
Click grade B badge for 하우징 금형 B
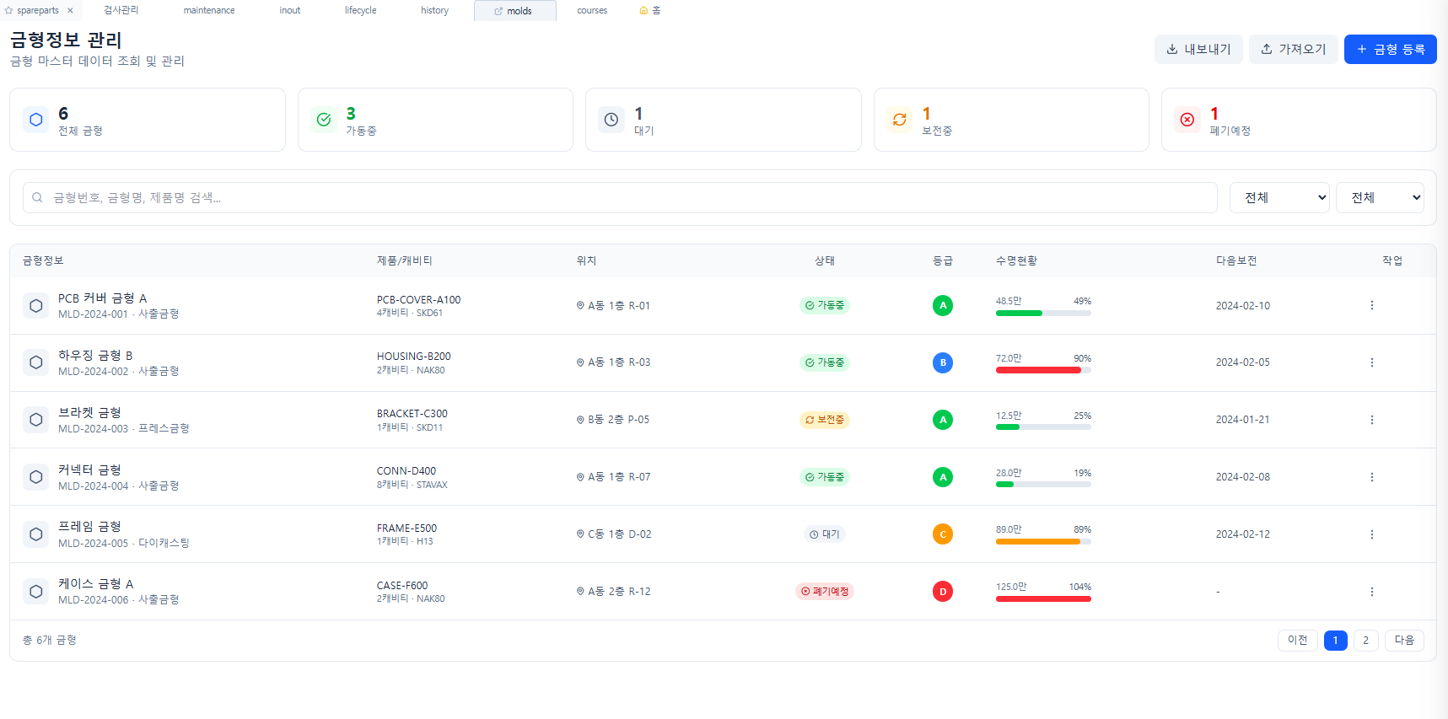point(943,362)
